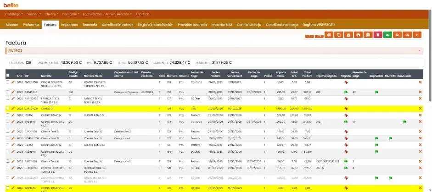Edit invoice number 139 with pencil icon

13,82
